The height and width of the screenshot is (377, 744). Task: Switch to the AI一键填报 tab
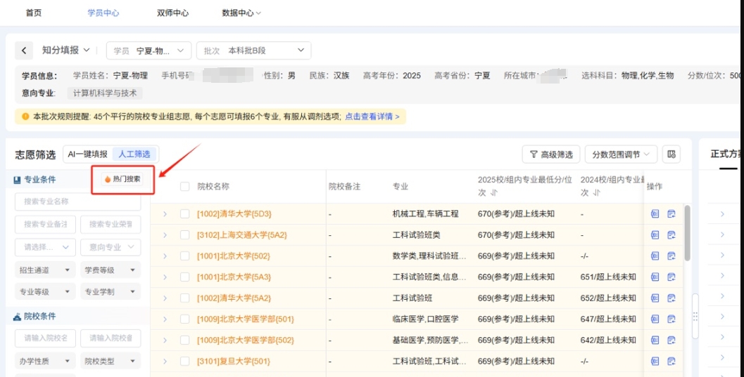point(88,154)
